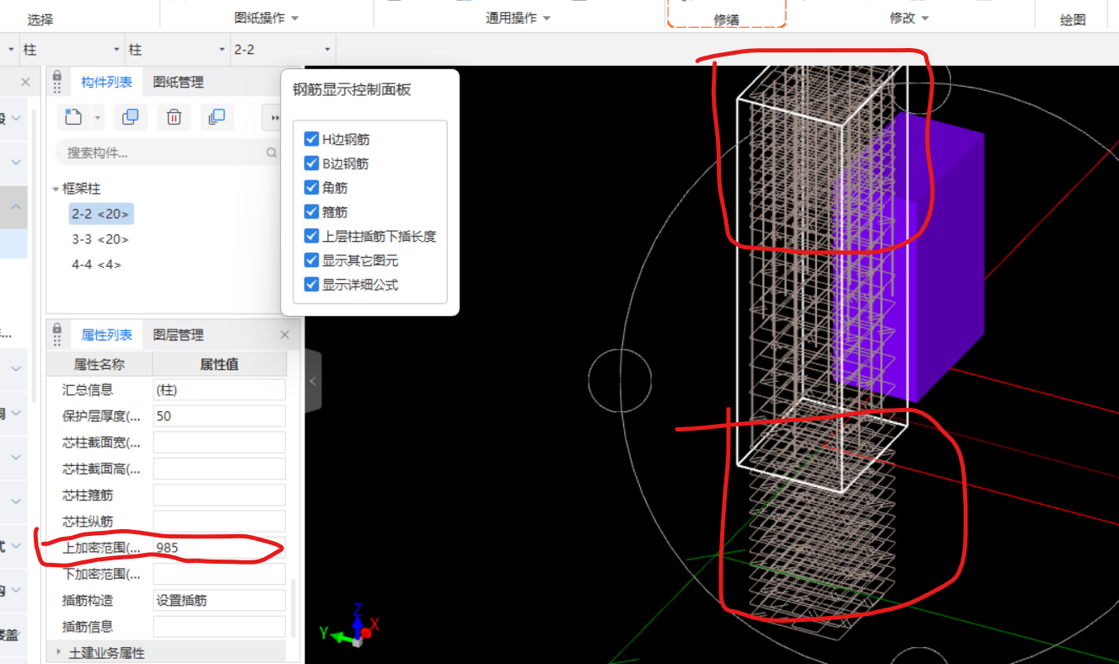Image resolution: width=1119 pixels, height=664 pixels.
Task: Uncheck the B边钢筋 checkbox
Action: tap(311, 163)
